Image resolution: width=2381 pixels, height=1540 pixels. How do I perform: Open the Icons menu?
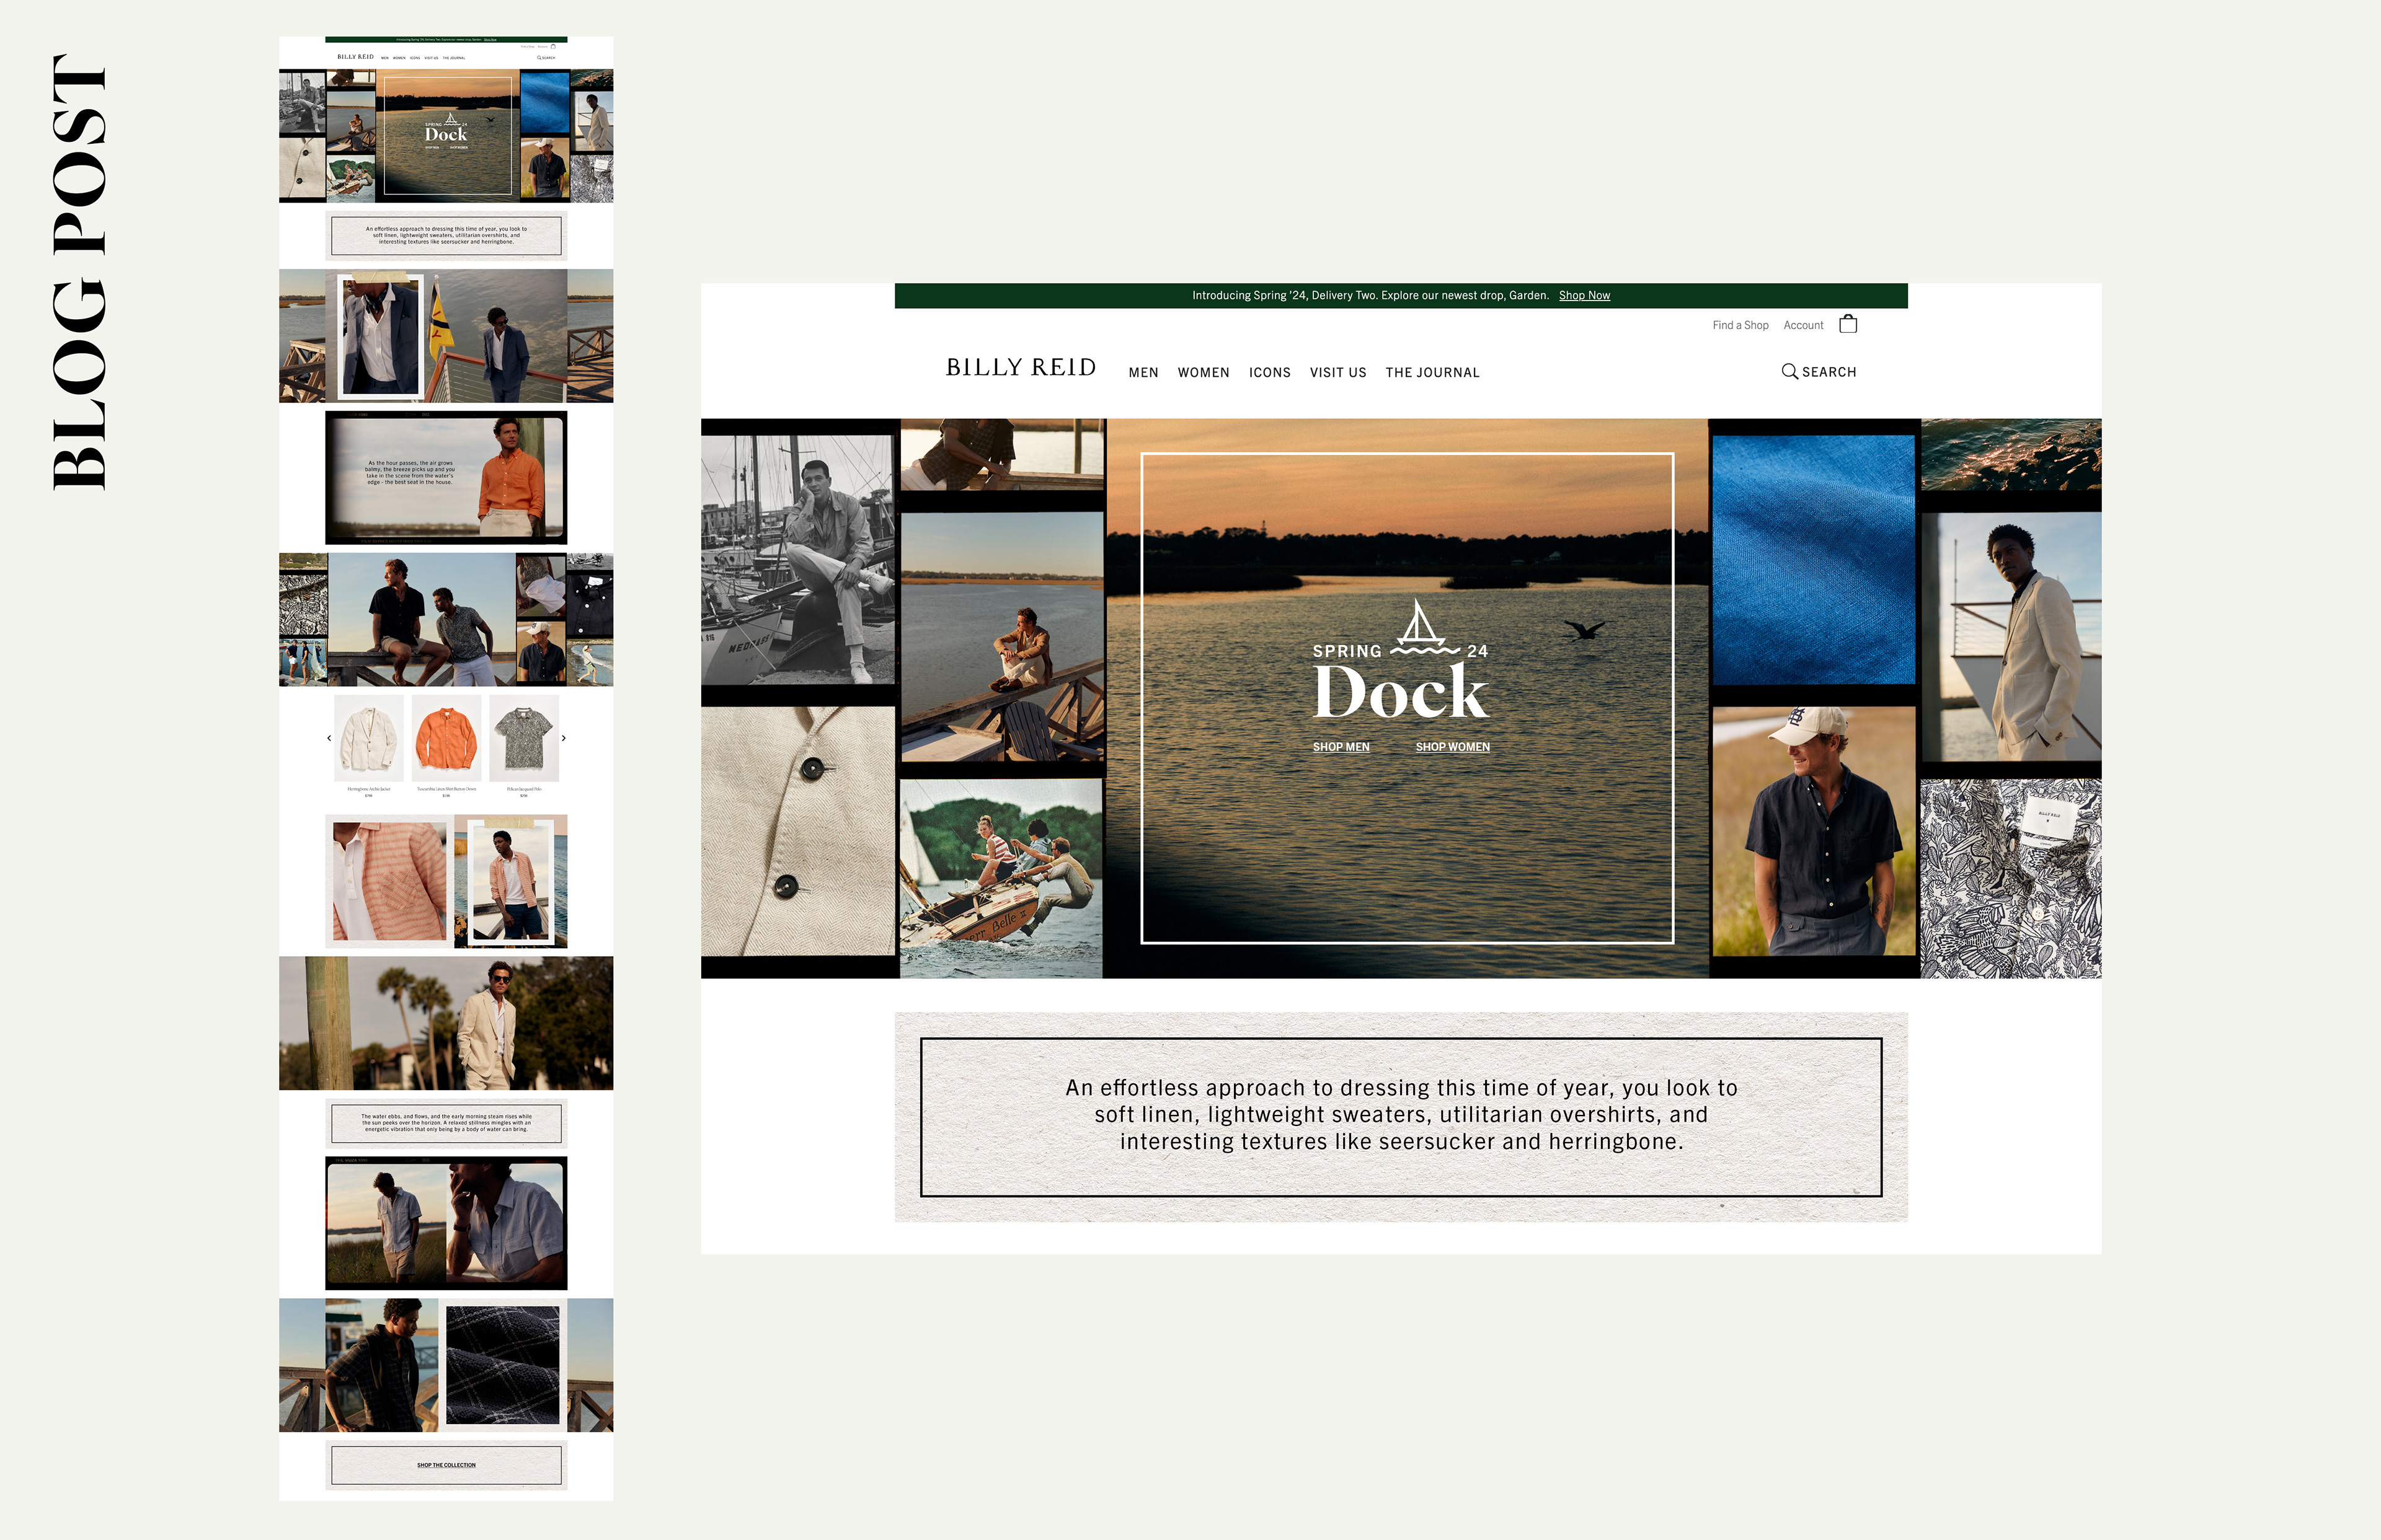[x=1269, y=373]
